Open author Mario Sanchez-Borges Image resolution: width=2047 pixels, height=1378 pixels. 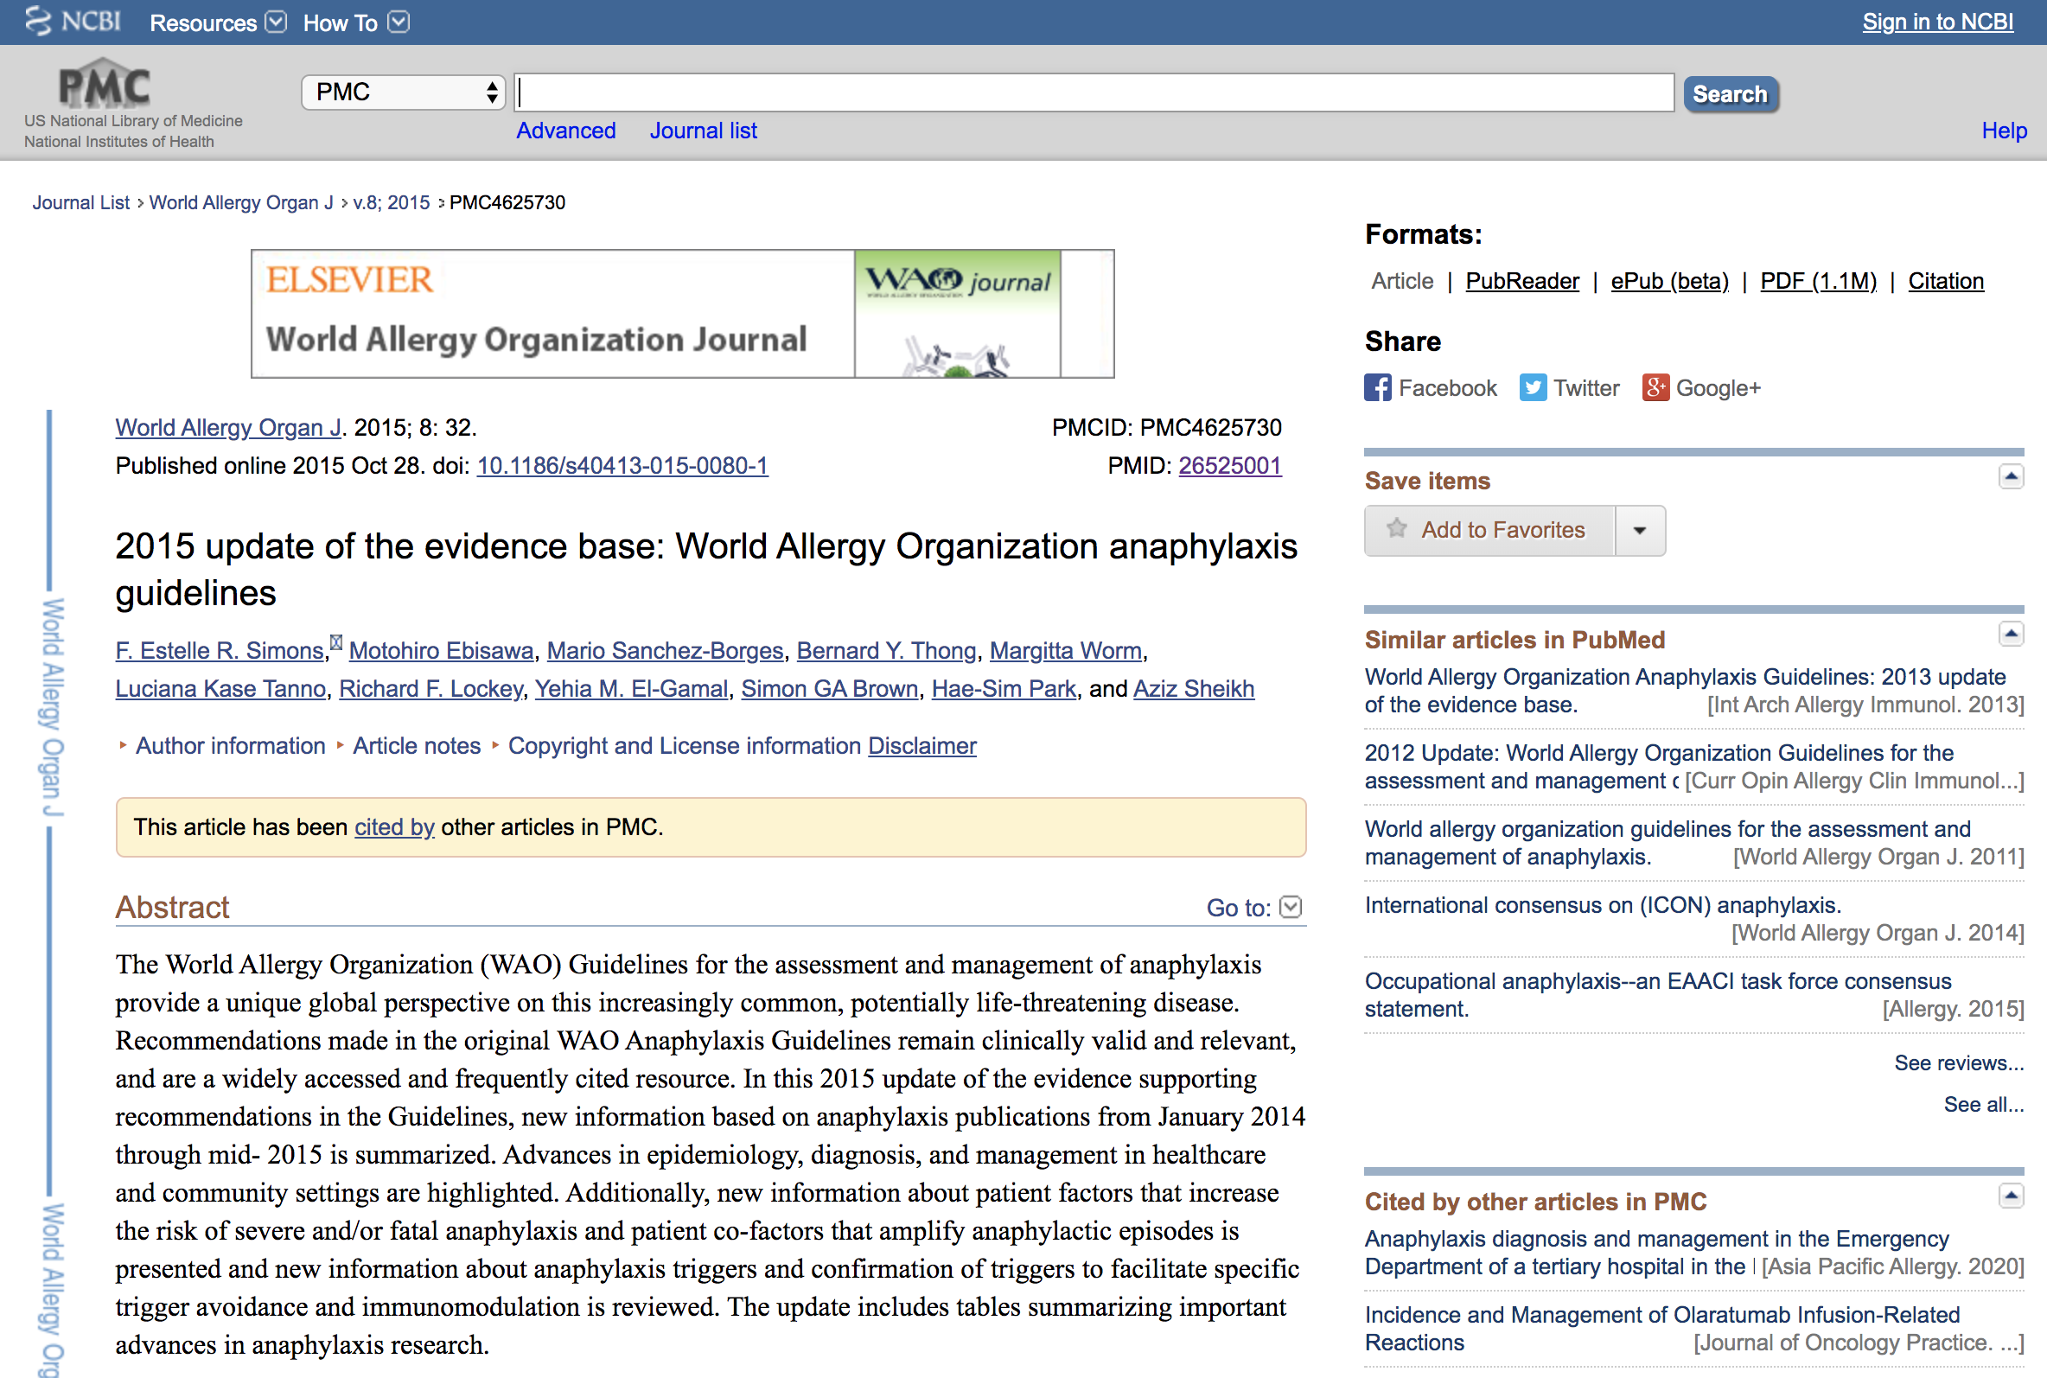pyautogui.click(x=665, y=651)
